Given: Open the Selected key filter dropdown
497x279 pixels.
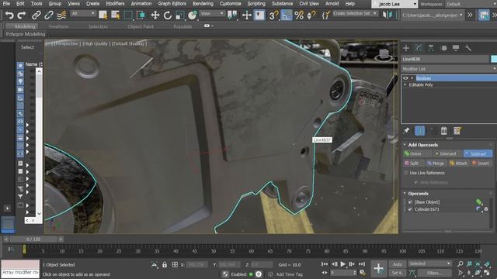Looking at the screenshot, I should pyautogui.click(x=429, y=263).
